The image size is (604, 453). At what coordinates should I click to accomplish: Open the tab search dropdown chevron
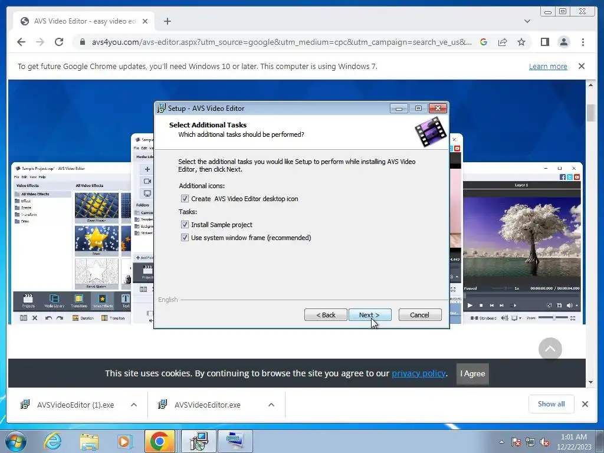[527, 21]
